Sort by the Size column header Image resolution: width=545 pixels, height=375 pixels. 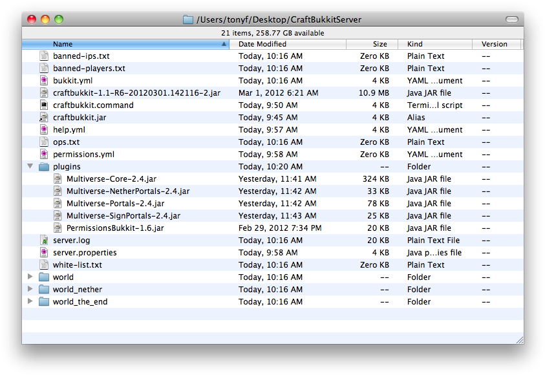tap(372, 44)
